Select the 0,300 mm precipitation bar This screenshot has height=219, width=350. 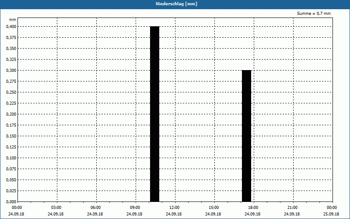(247, 136)
